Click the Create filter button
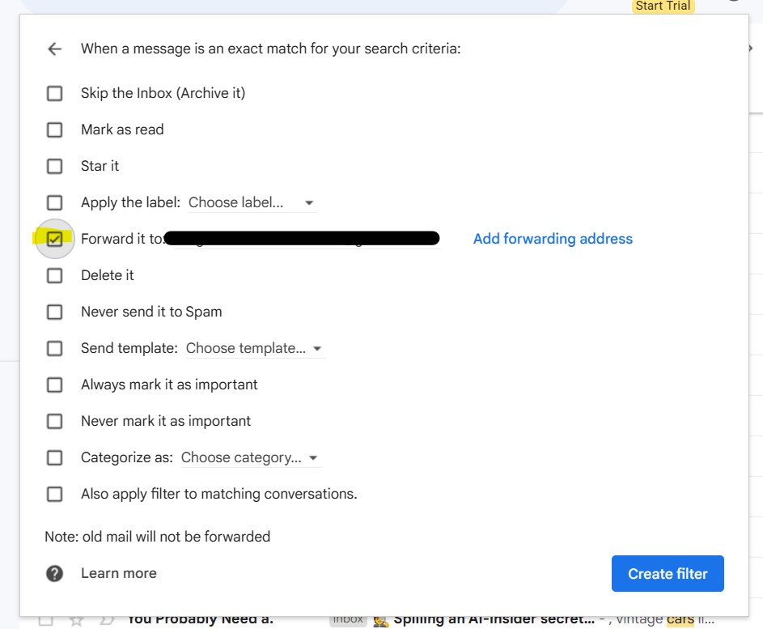 (x=668, y=573)
